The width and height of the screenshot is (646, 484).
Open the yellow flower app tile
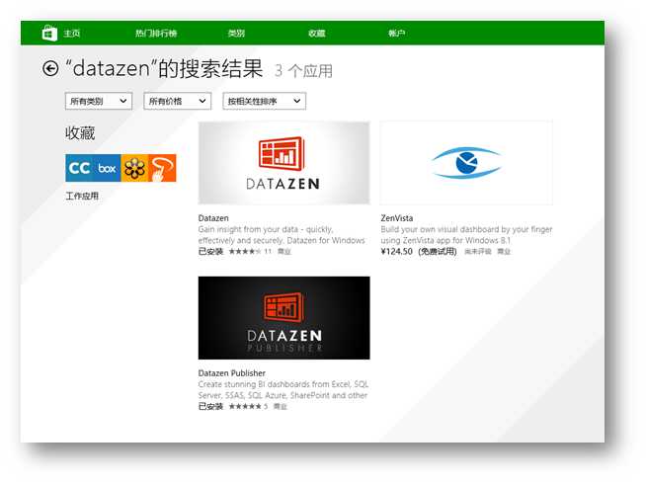pos(134,168)
